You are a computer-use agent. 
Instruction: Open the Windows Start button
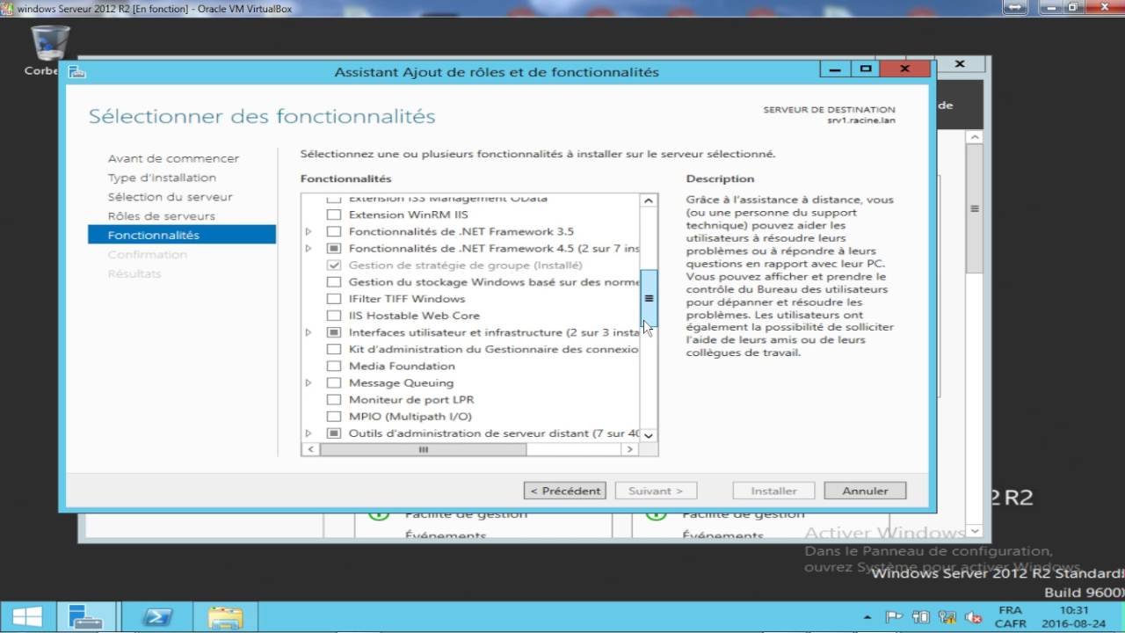coord(27,617)
